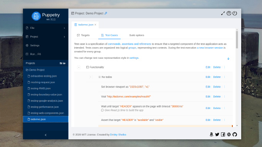This screenshot has width=262, height=147.
Task: Click the edit project name wrench icon
Action: click(x=106, y=13)
